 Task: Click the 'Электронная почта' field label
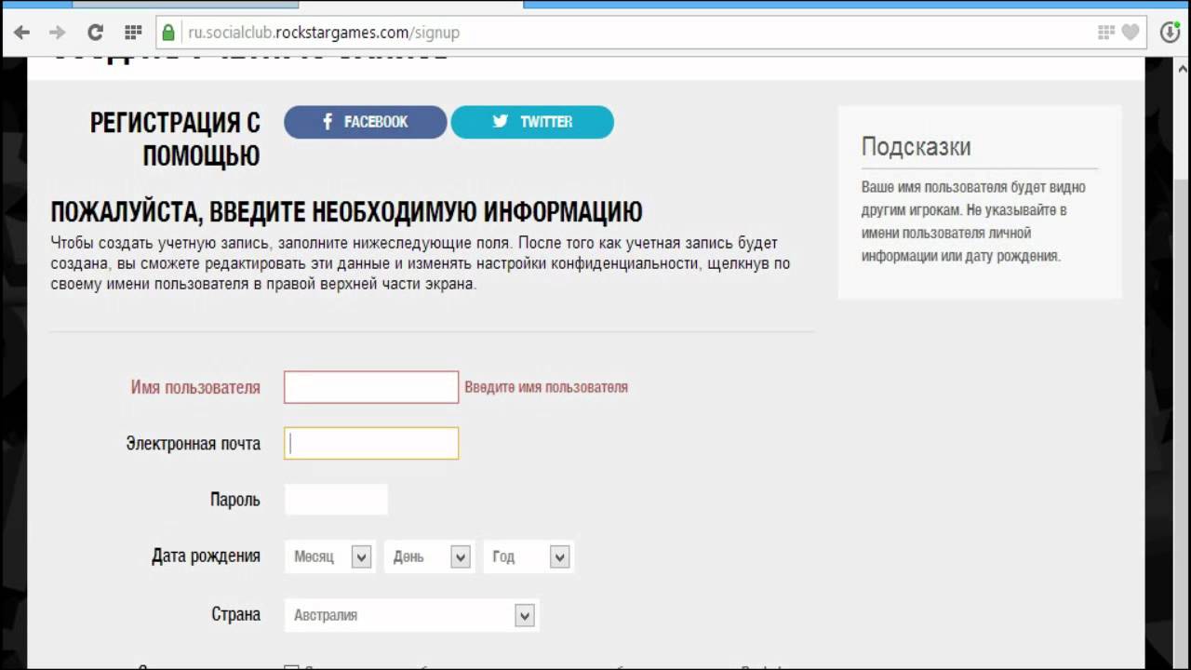coord(194,444)
